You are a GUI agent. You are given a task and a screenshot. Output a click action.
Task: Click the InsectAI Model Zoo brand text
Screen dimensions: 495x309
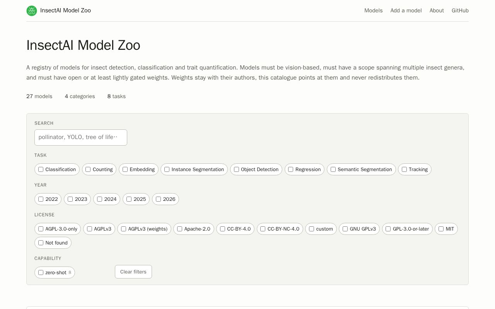point(65,10)
